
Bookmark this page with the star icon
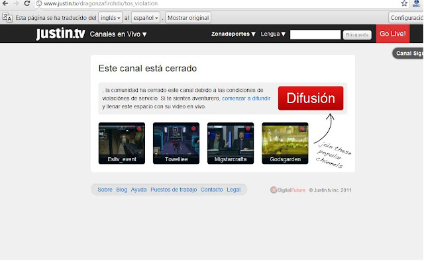tap(404, 3)
